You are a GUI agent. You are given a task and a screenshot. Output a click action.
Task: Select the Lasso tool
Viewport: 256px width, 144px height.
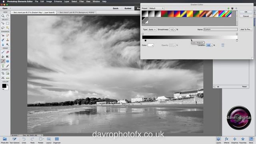(3, 28)
